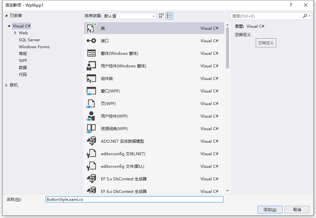Screen dimensions: 316x218
Task: Select SQL Server category
Action: coord(29,40)
